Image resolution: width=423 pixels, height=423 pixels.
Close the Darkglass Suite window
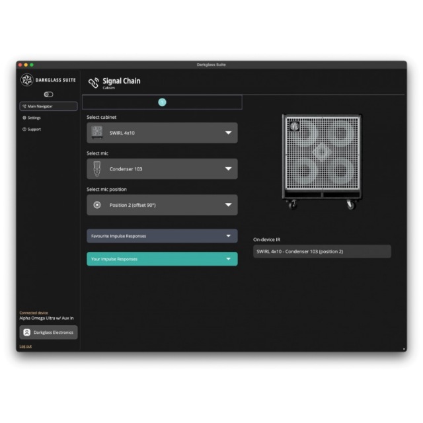pos(20,65)
